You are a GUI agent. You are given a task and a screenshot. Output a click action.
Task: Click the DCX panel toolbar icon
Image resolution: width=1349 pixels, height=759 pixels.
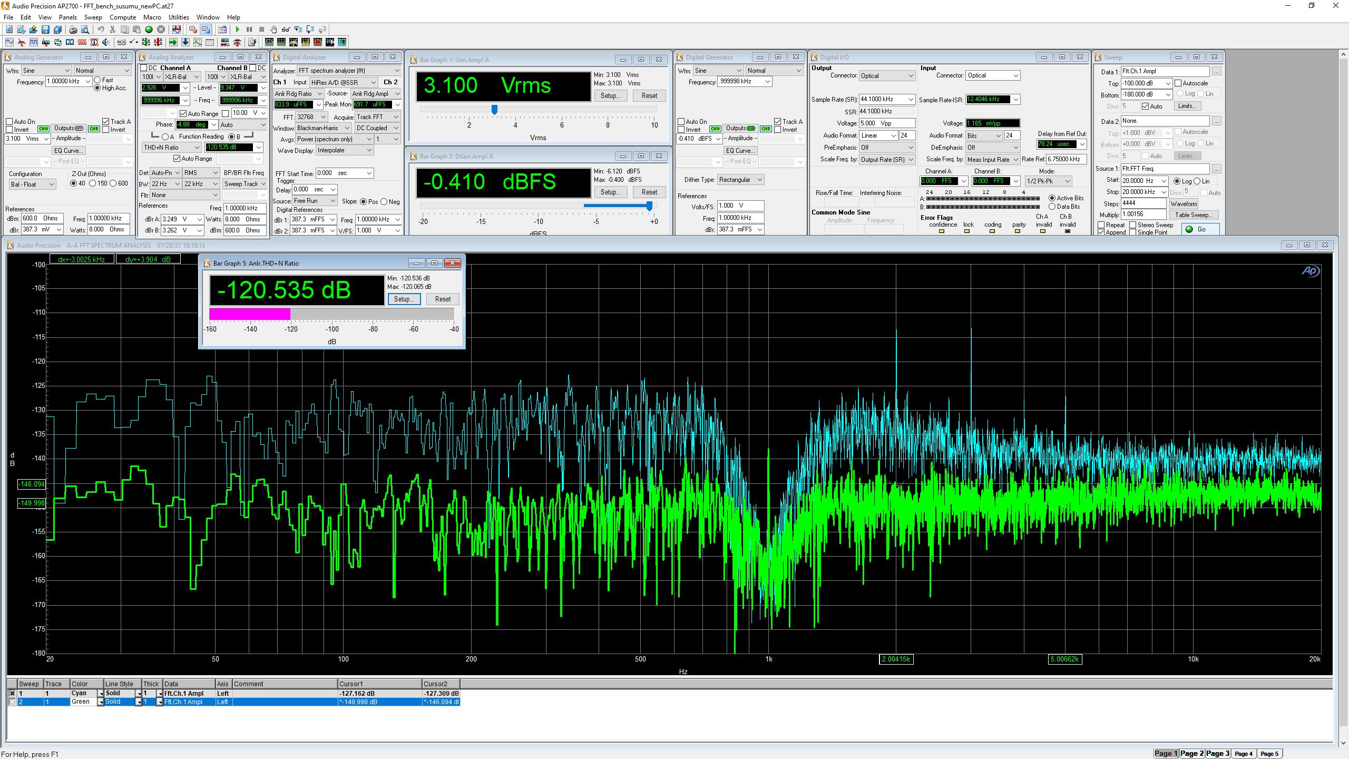tap(121, 42)
